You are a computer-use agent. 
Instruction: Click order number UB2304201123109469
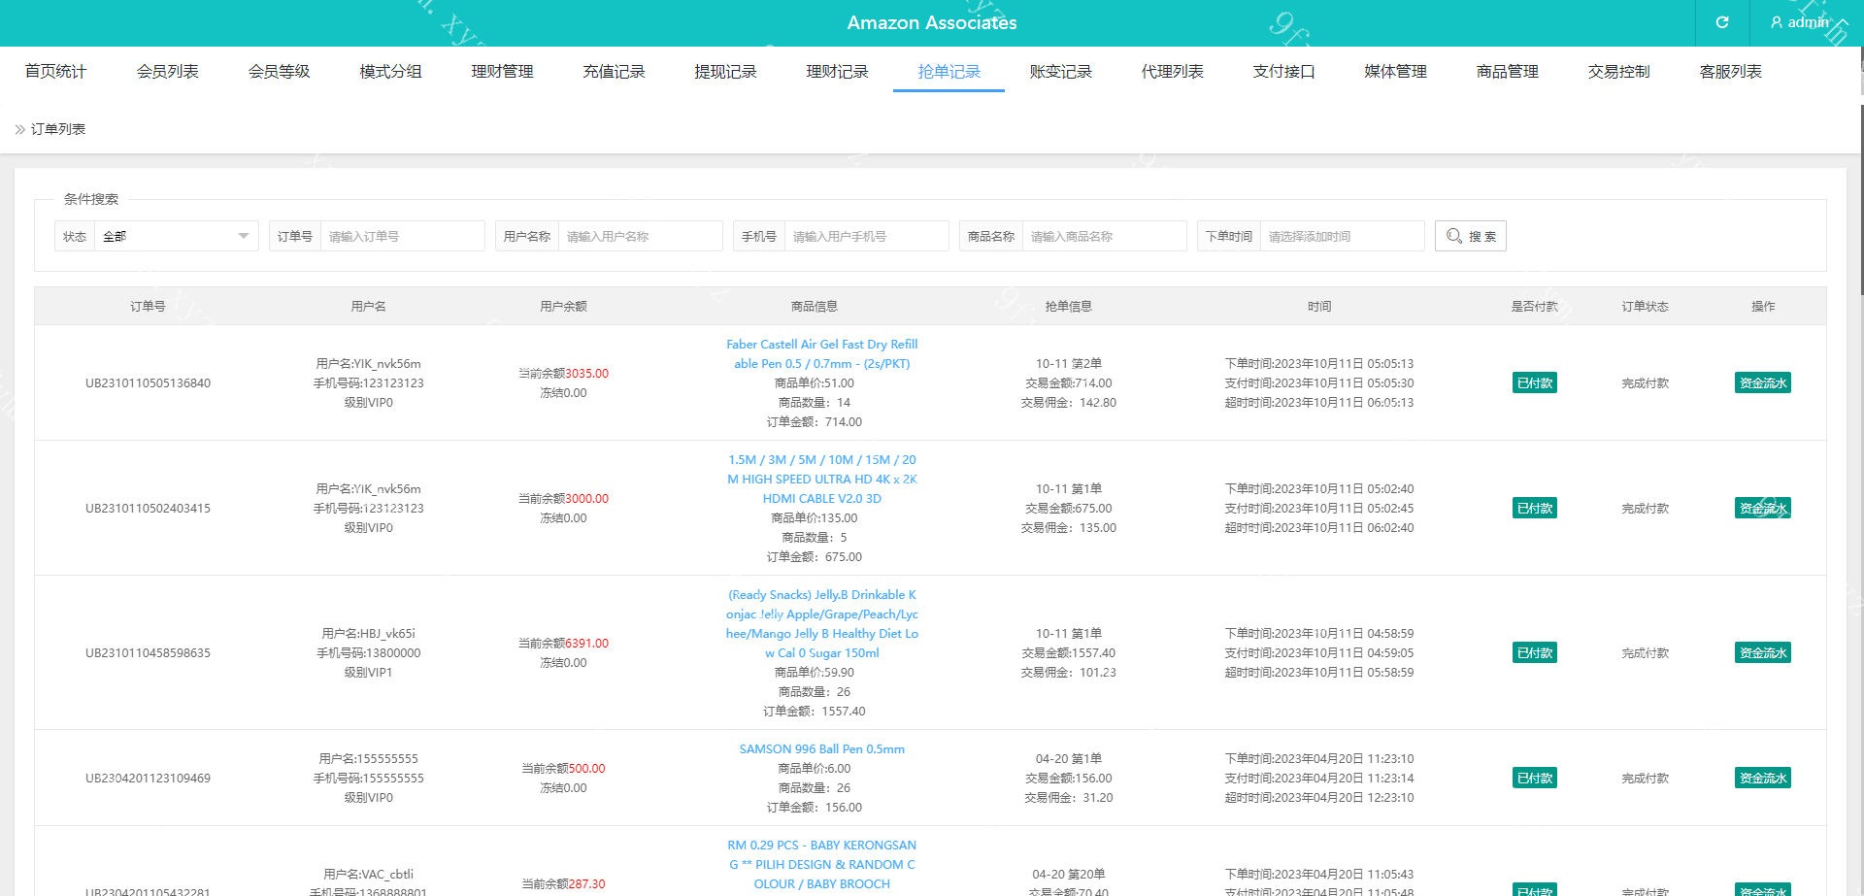[148, 778]
